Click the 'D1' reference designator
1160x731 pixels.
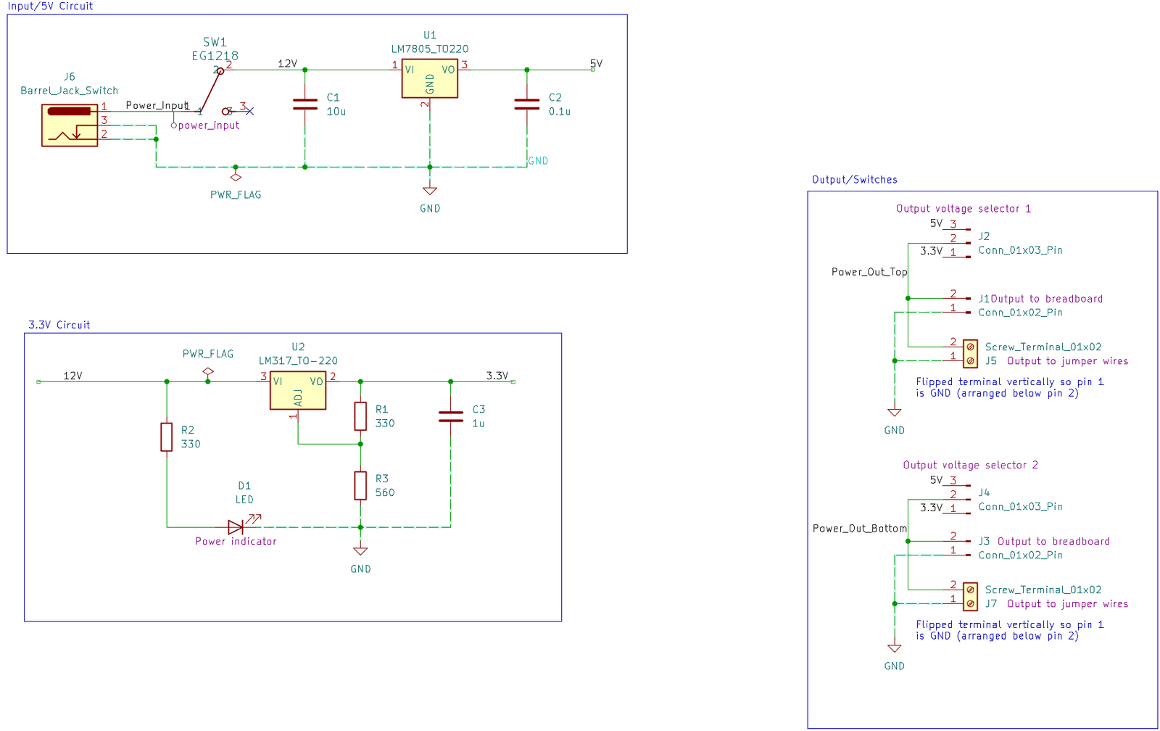tap(244, 486)
